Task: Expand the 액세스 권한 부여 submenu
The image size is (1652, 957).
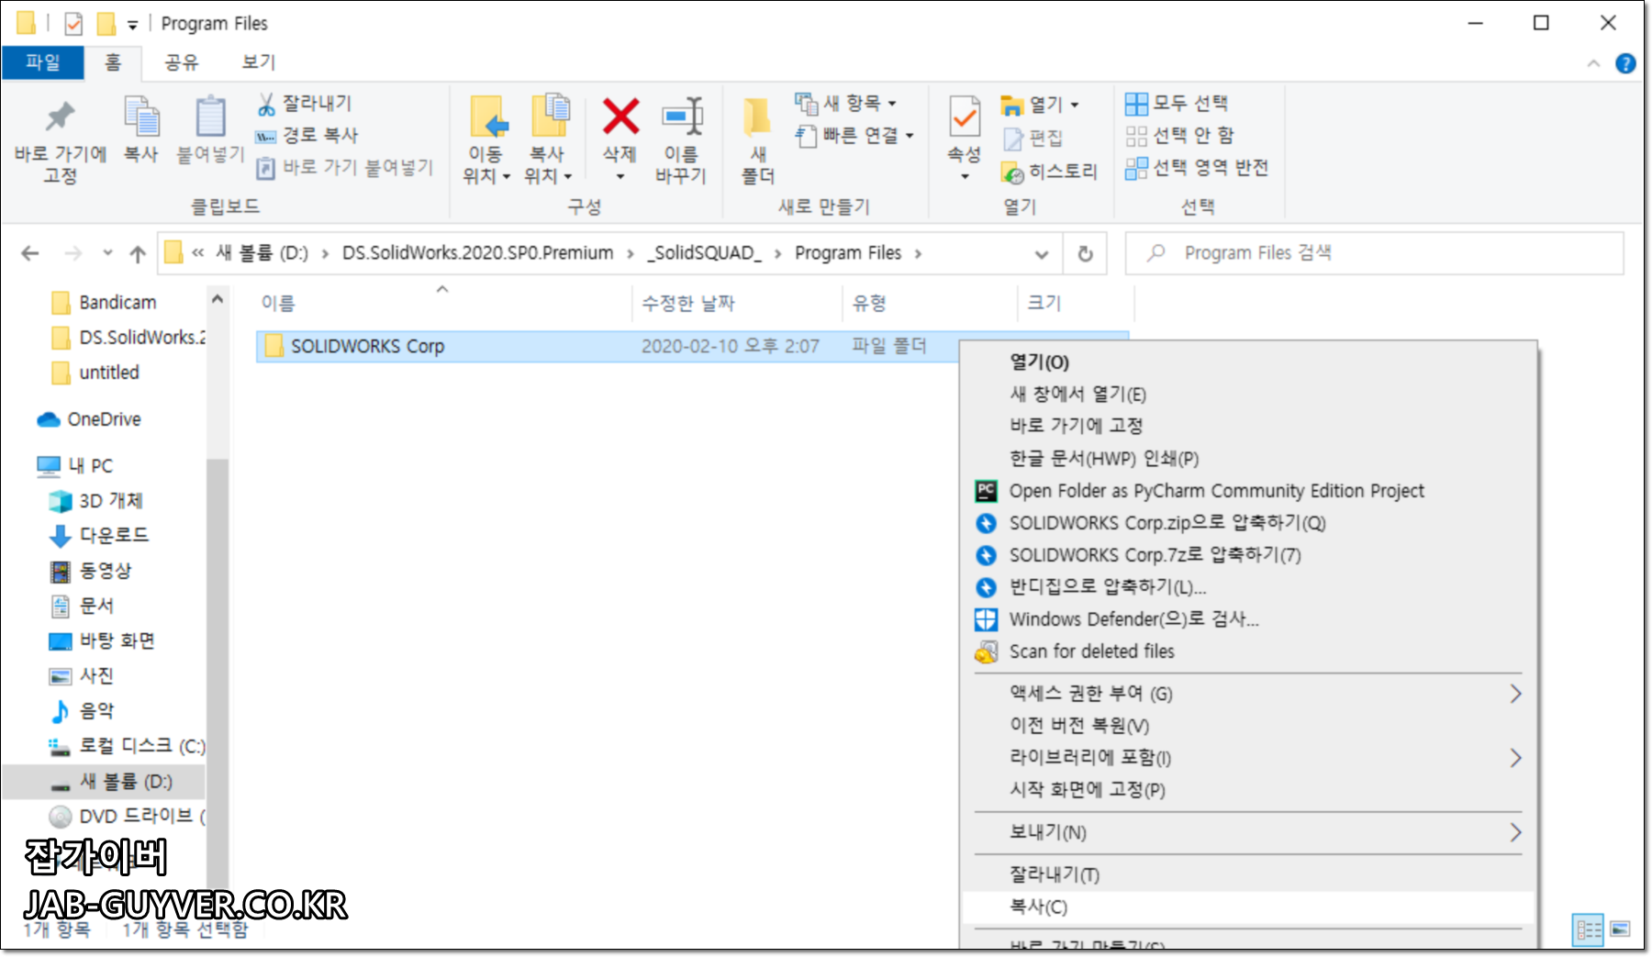Action: coord(1516,694)
